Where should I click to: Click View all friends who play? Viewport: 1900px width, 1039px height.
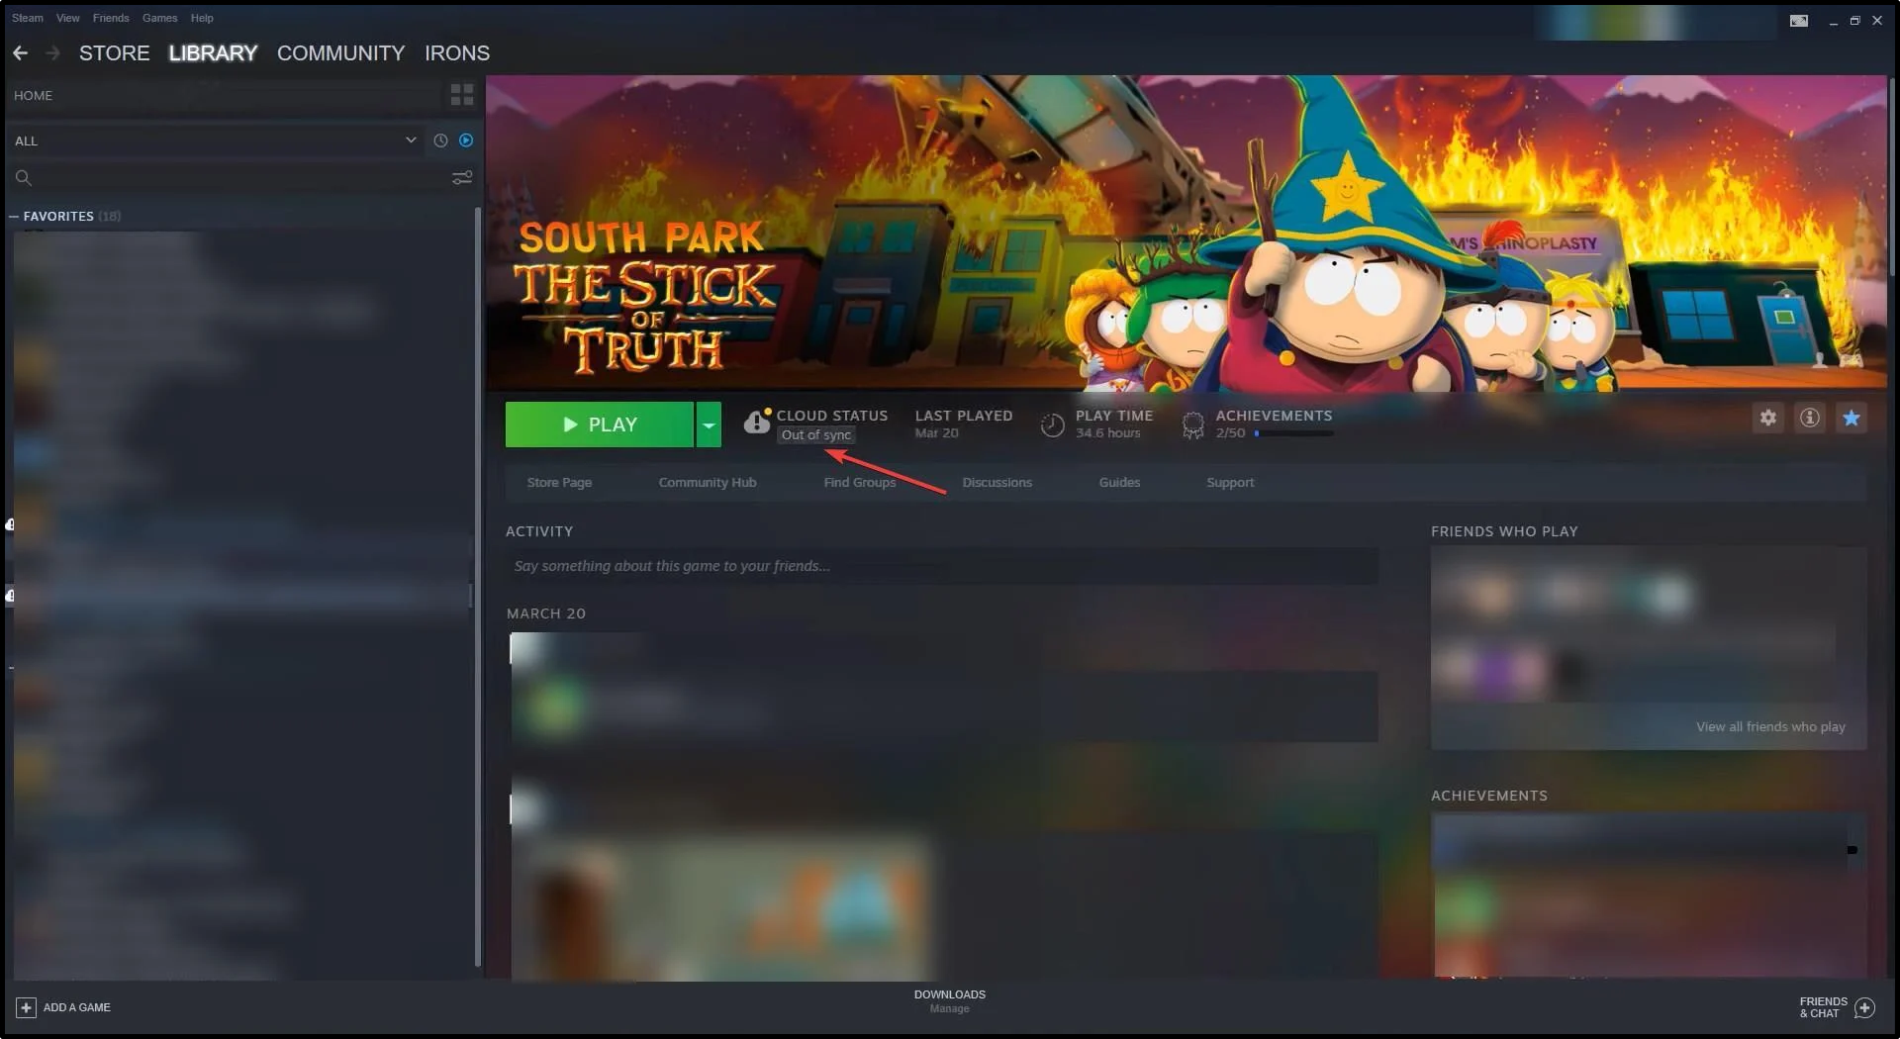(x=1770, y=726)
